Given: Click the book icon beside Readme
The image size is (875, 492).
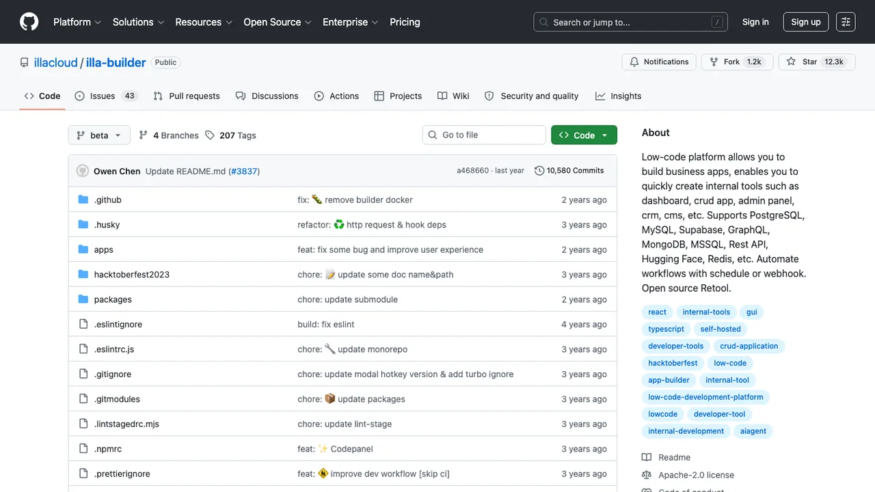Looking at the screenshot, I should (647, 457).
